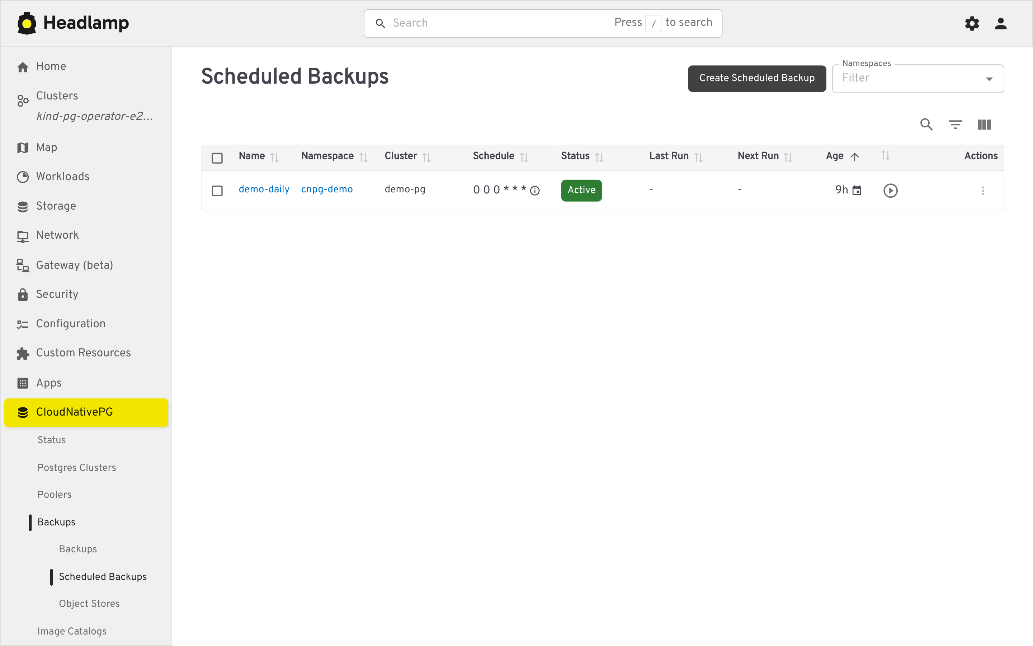1033x646 pixels.
Task: Select Scheduled Backups sidebar item
Action: 103,576
